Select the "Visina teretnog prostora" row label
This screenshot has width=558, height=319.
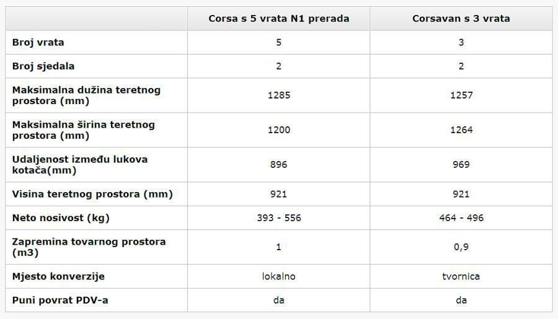click(x=92, y=194)
